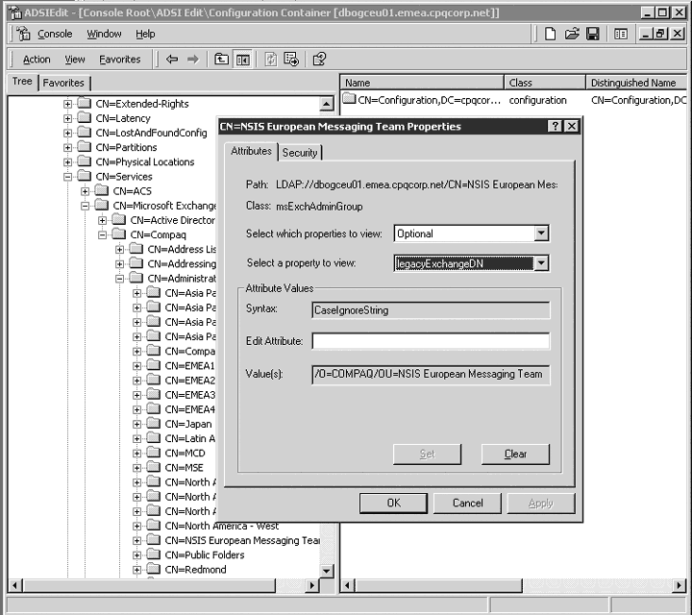Click the Up One Level toolbar icon
This screenshot has width=692, height=615.
coord(222,60)
